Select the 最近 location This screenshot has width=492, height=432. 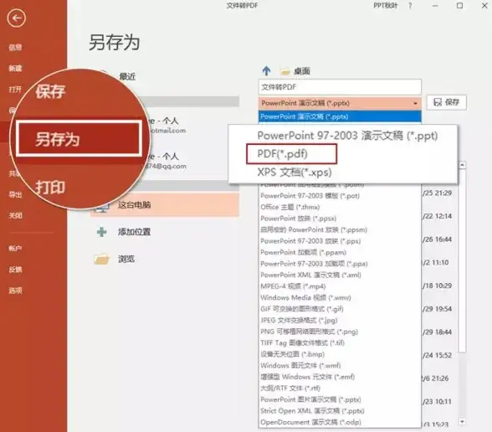click(127, 76)
